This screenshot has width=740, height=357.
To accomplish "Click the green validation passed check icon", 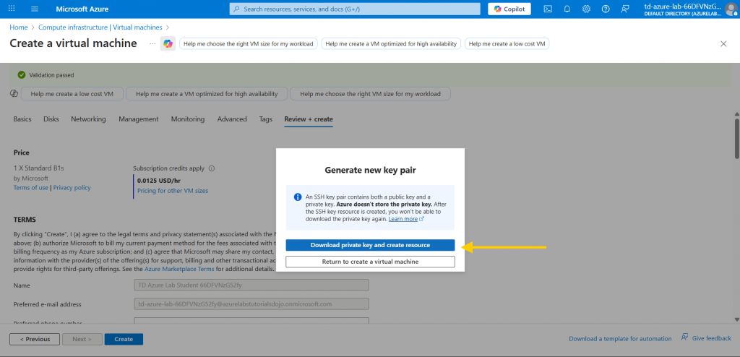I will point(21,74).
